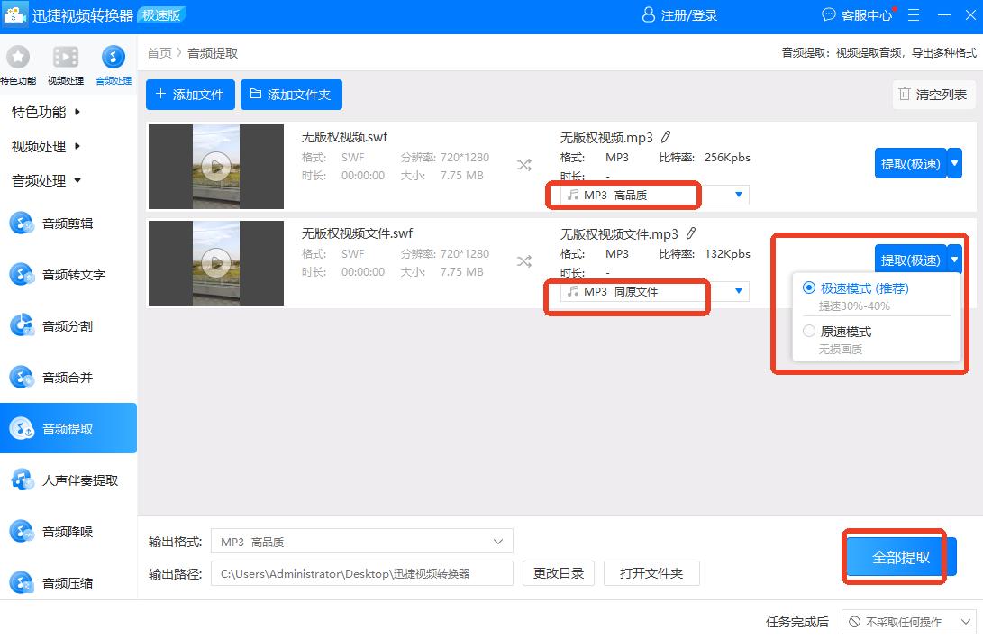Open the 音频转文字 tool icon
The image size is (983, 639).
22,275
